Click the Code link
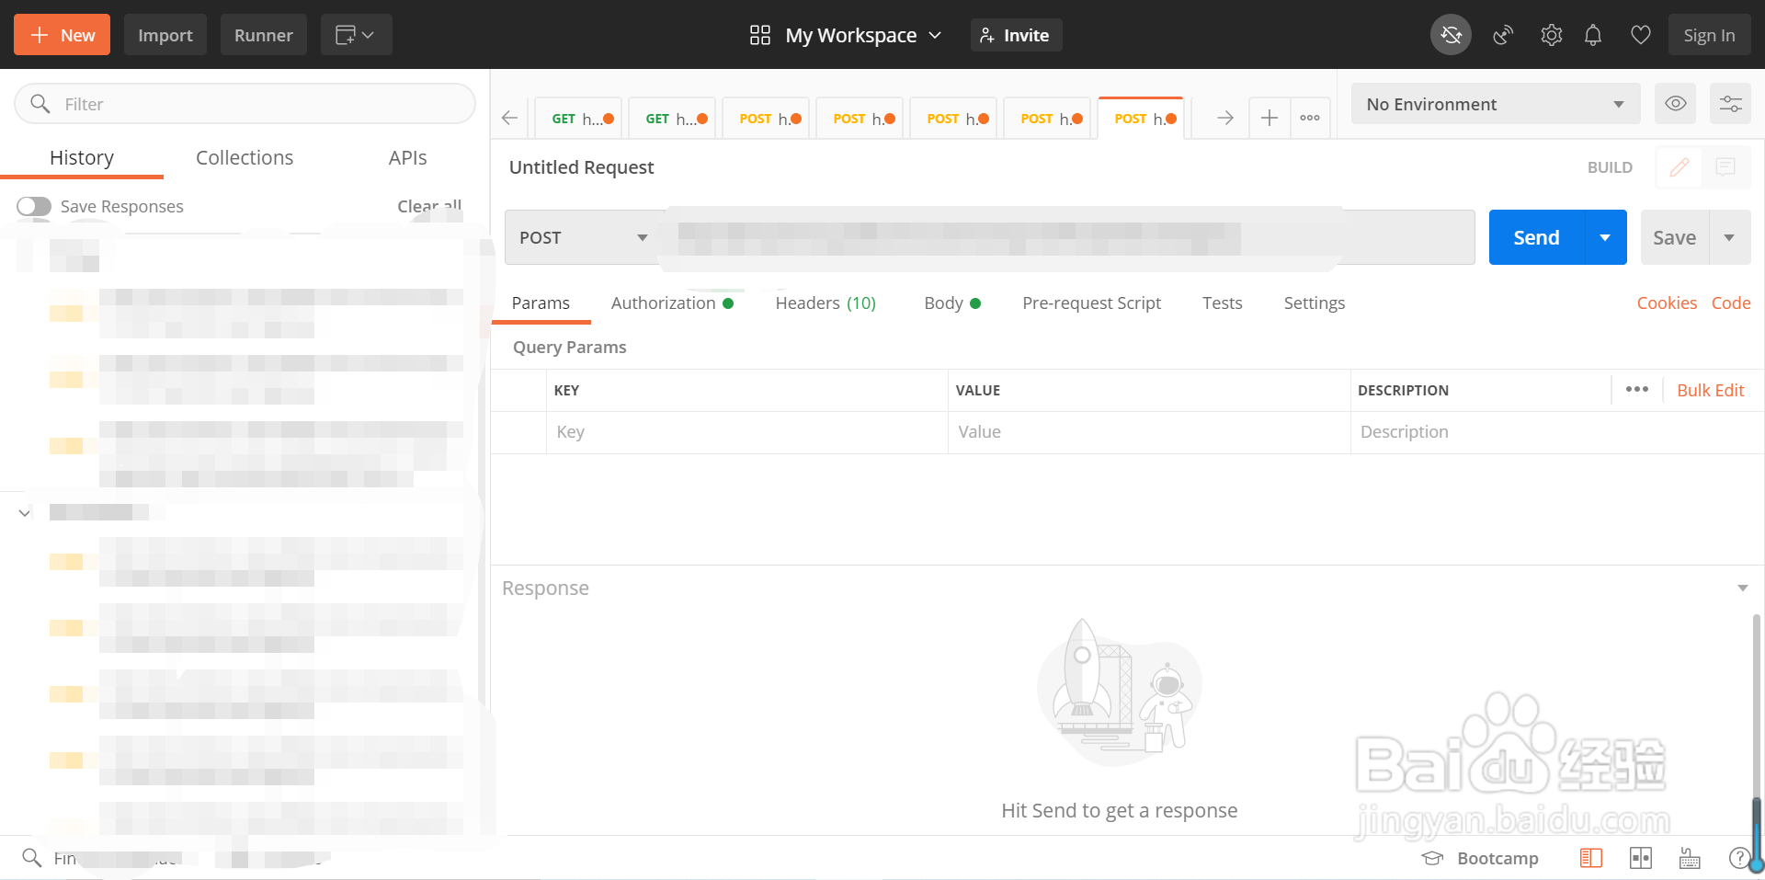Viewport: 1765px width, 880px height. pyautogui.click(x=1730, y=303)
